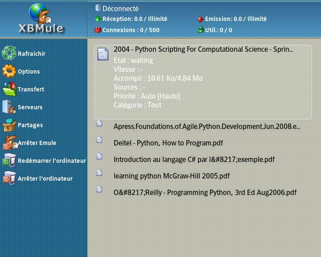321x257 pixels.
Task: Click the 2004 Python Scripting file icon
Action: pyautogui.click(x=103, y=54)
